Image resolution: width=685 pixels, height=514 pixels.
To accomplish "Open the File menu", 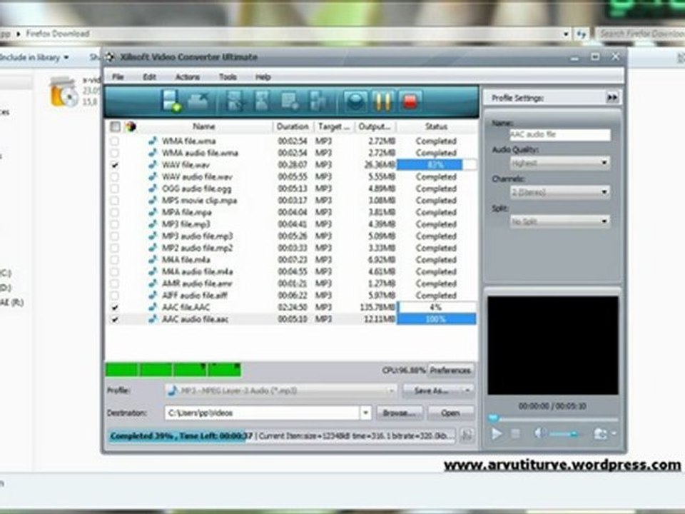I will pos(118,77).
